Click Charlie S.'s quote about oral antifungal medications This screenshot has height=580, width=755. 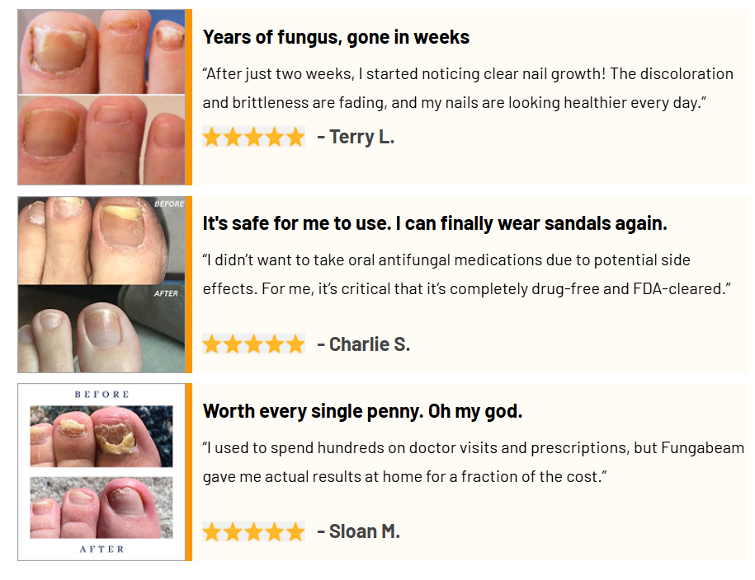tap(467, 275)
